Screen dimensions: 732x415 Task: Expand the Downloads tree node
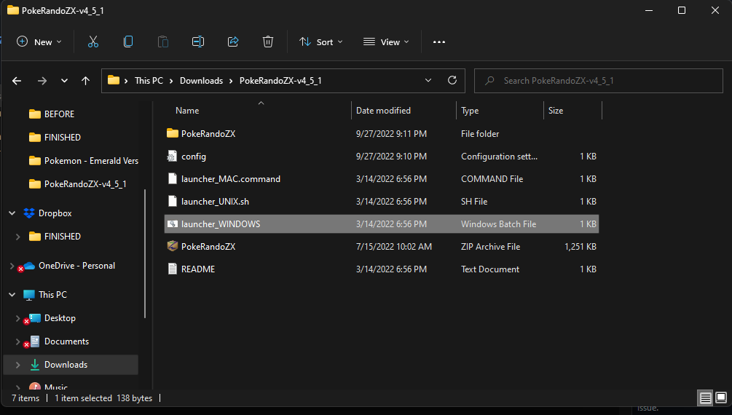tap(17, 365)
